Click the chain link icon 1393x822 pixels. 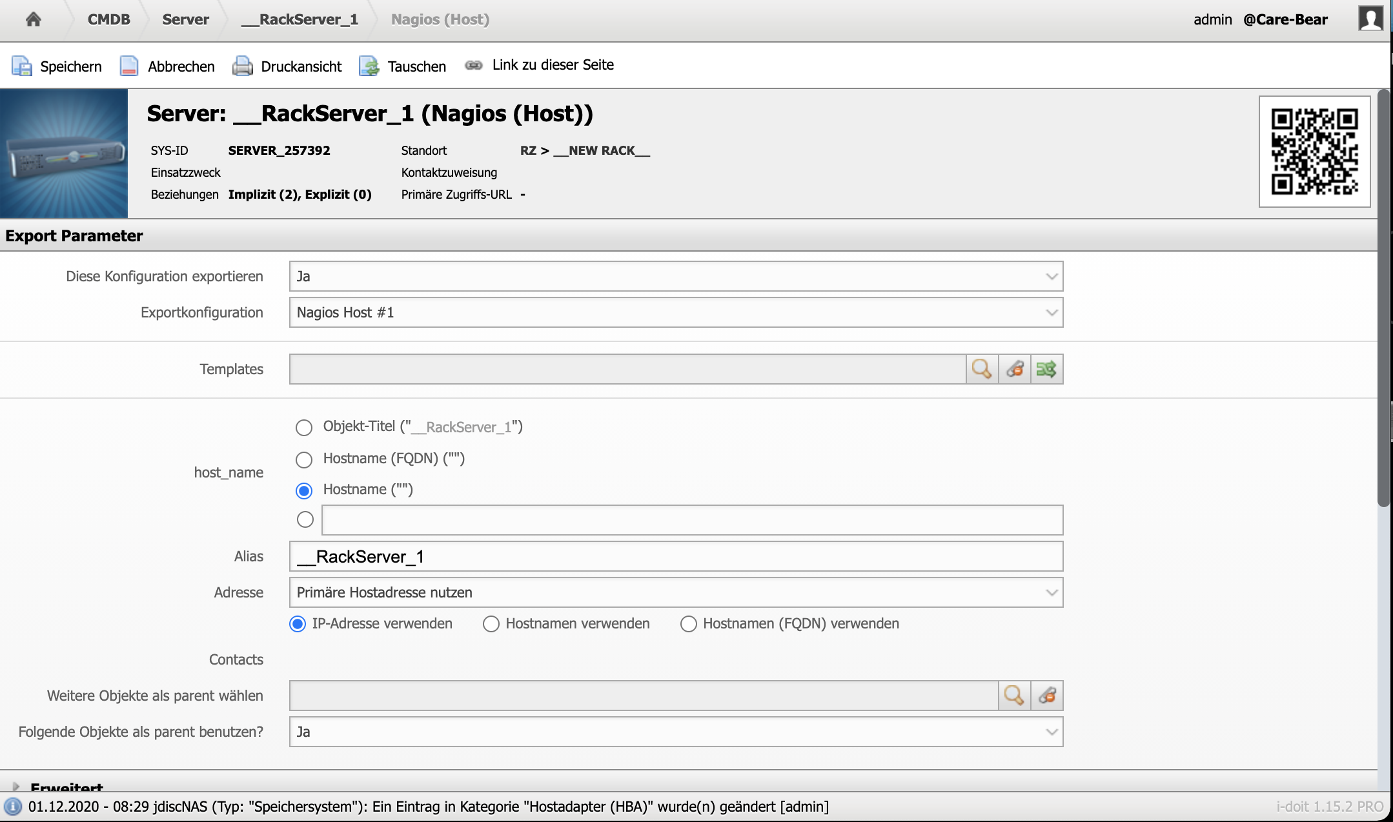(474, 65)
